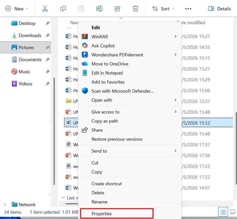The image size is (237, 219).
Task: Open the See more ellipsis menu
Action: [x=188, y=9]
